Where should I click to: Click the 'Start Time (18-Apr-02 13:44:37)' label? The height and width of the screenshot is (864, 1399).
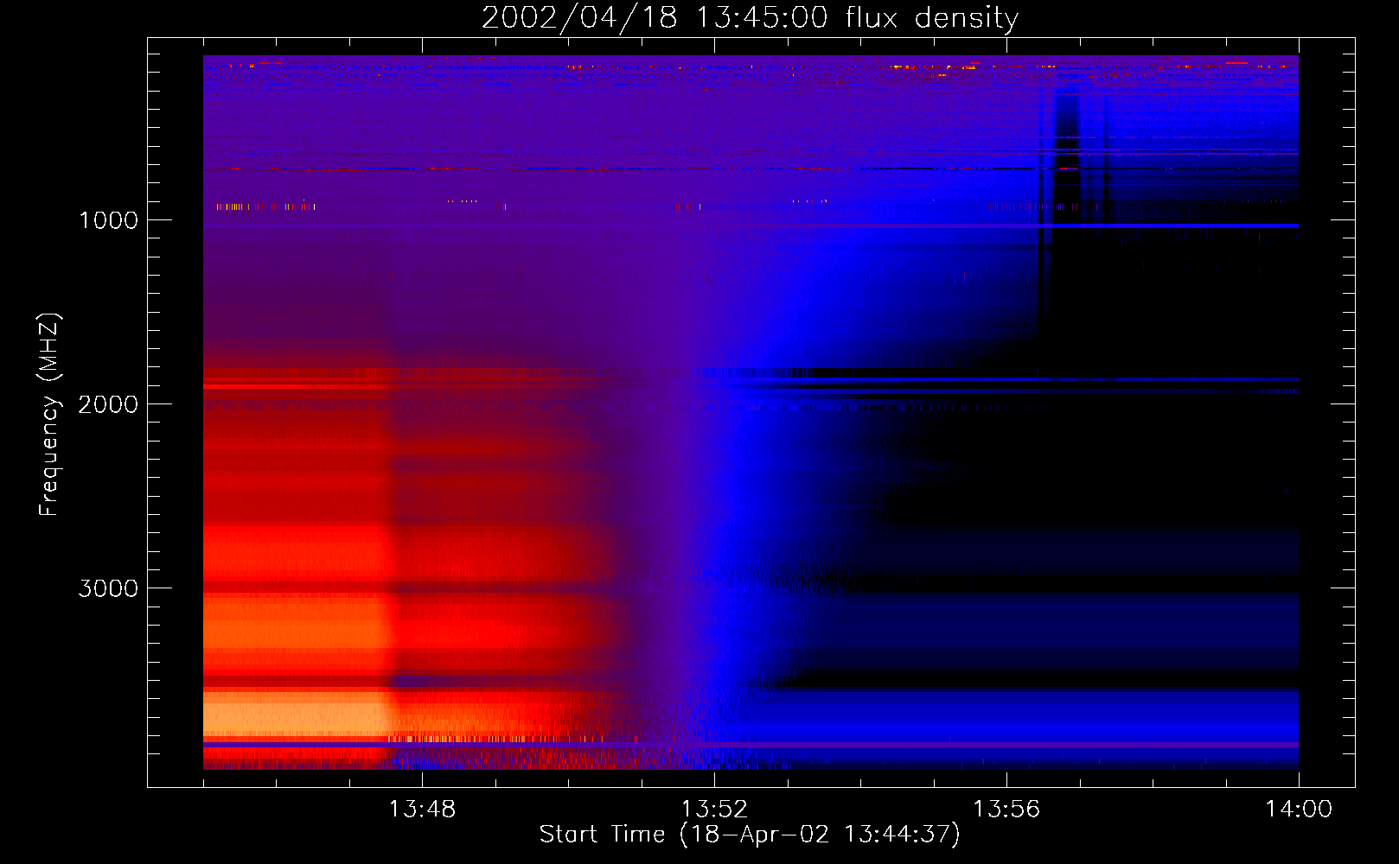tap(750, 835)
